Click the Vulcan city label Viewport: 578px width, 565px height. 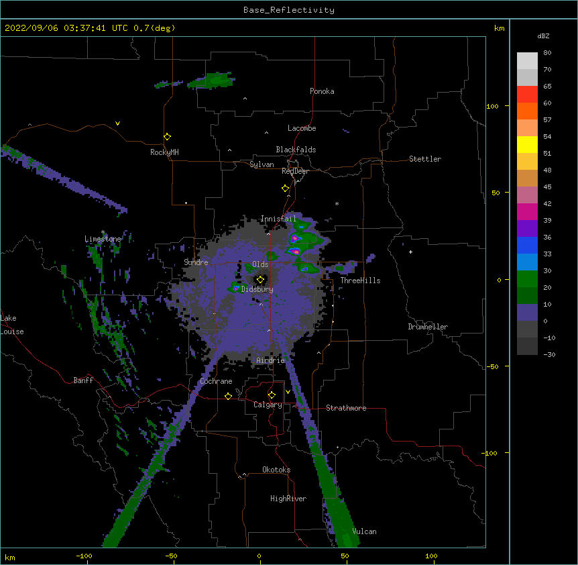click(364, 531)
